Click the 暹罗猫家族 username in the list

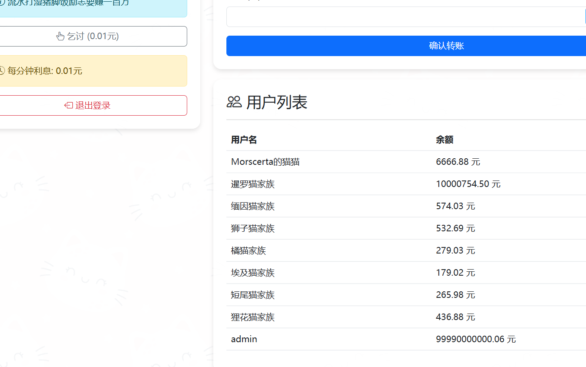click(253, 183)
